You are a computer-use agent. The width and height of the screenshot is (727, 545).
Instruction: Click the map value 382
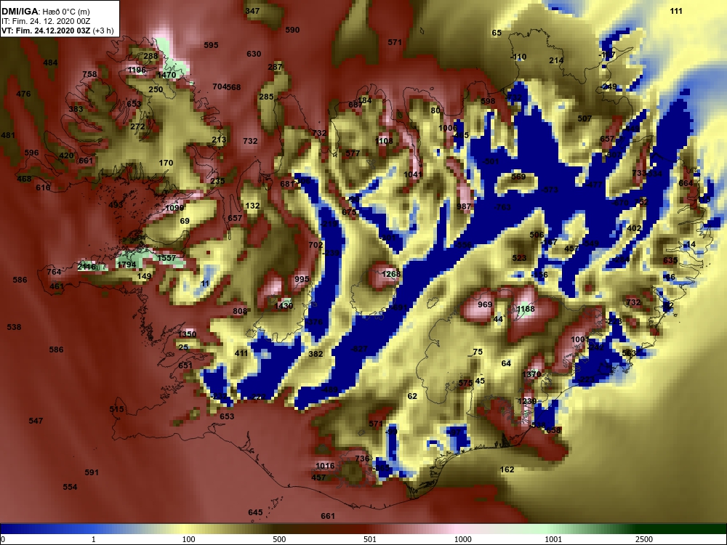(x=316, y=354)
